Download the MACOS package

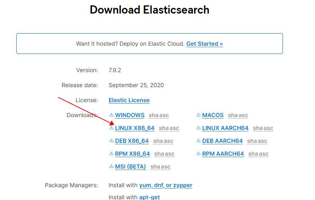click(x=213, y=115)
